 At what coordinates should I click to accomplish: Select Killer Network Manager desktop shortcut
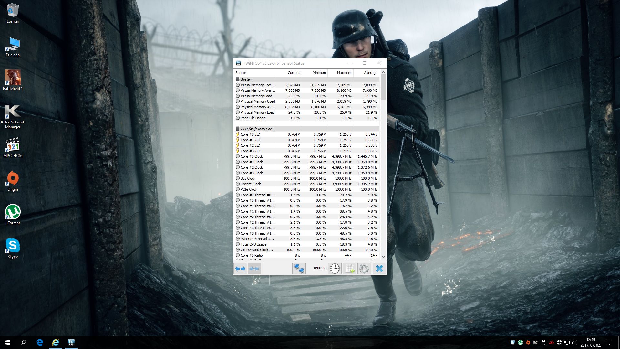click(x=13, y=117)
